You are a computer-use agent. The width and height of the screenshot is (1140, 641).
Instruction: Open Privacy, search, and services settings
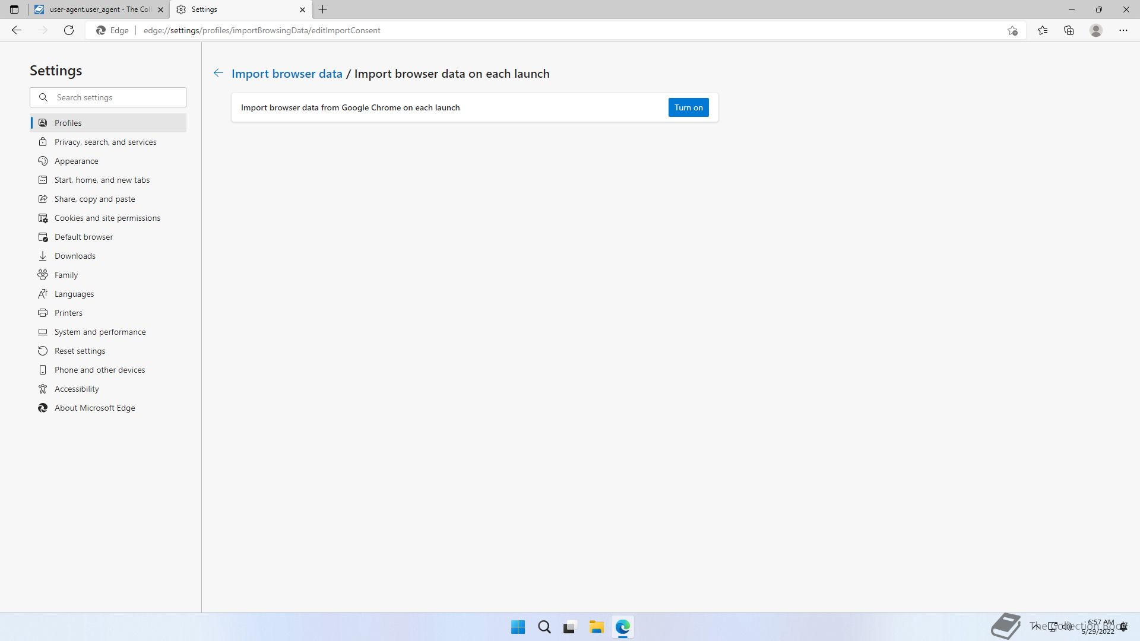105,142
